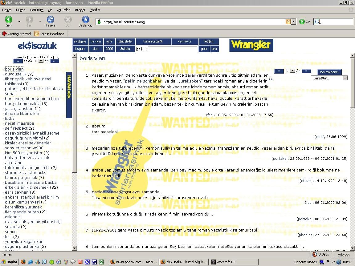Open the sayfa page selector in left panel
Image resolution: width=355 pixels, height=266 pixels.
tap(38, 61)
